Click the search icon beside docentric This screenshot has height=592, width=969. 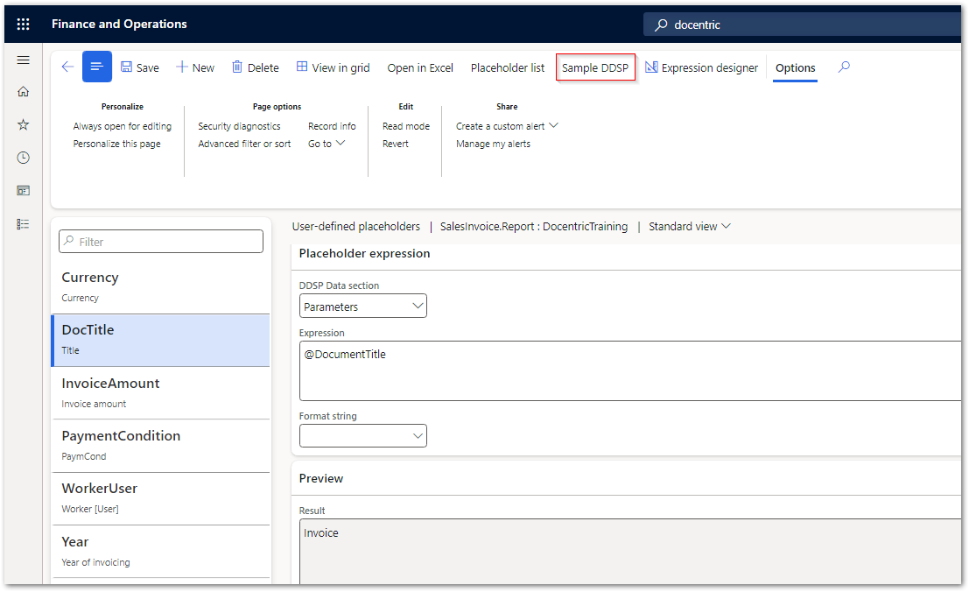point(661,25)
